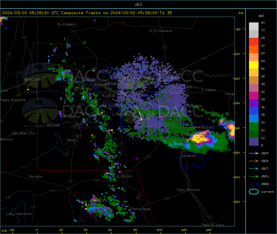Click the 'El_Desvio' map label
The width and height of the screenshot is (277, 234).
click(72, 117)
